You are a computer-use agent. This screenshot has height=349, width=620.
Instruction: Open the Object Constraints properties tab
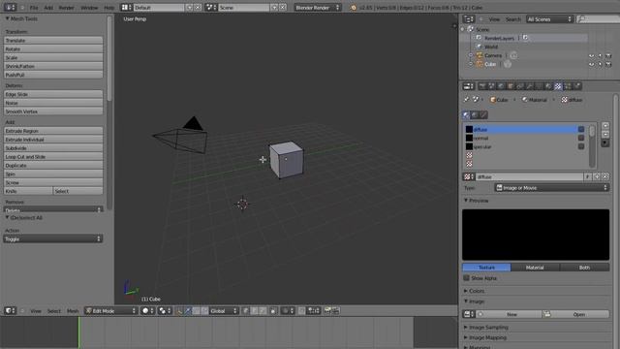[x=520, y=86]
